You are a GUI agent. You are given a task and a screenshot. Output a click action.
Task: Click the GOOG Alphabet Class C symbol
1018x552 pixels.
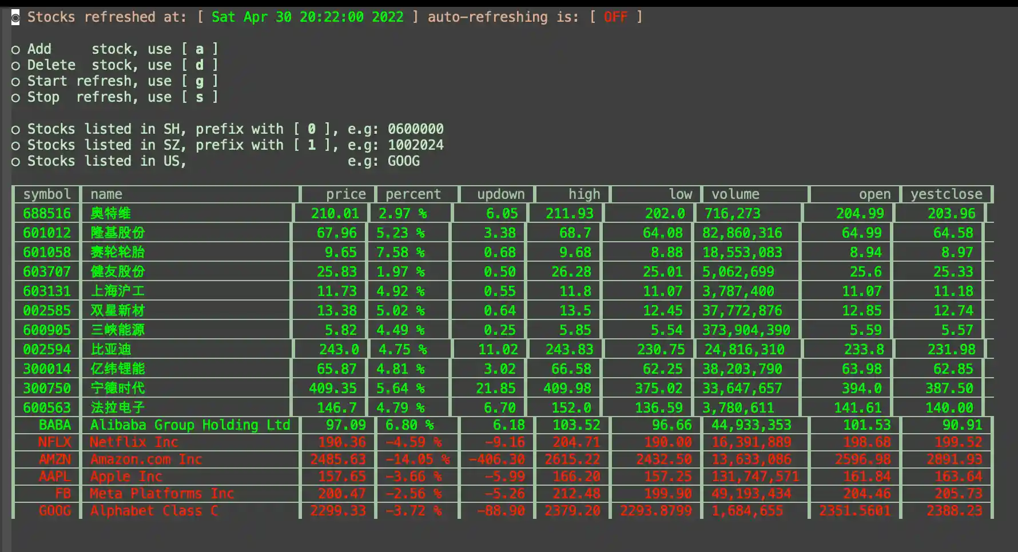tap(55, 511)
